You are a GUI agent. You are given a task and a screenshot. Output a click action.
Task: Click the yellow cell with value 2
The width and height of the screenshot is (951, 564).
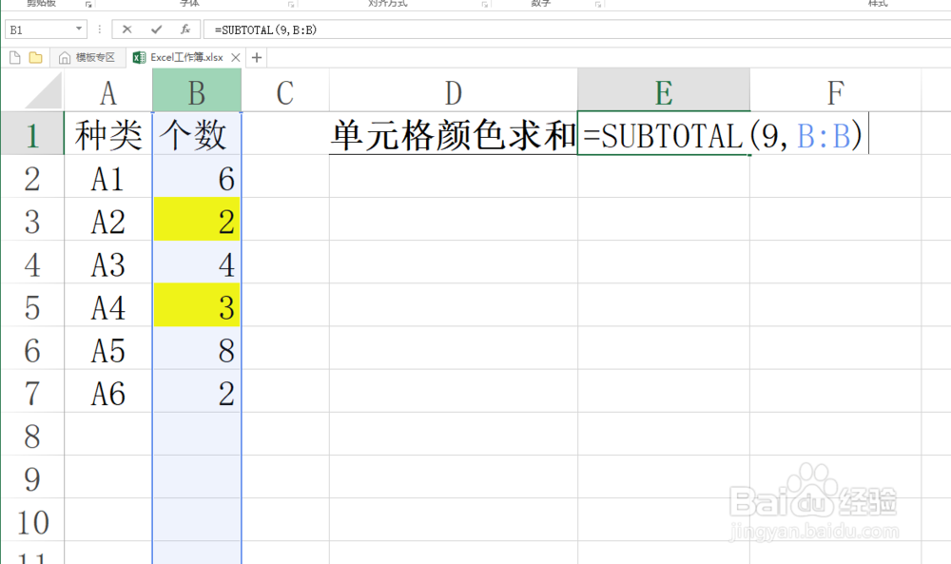tap(197, 220)
